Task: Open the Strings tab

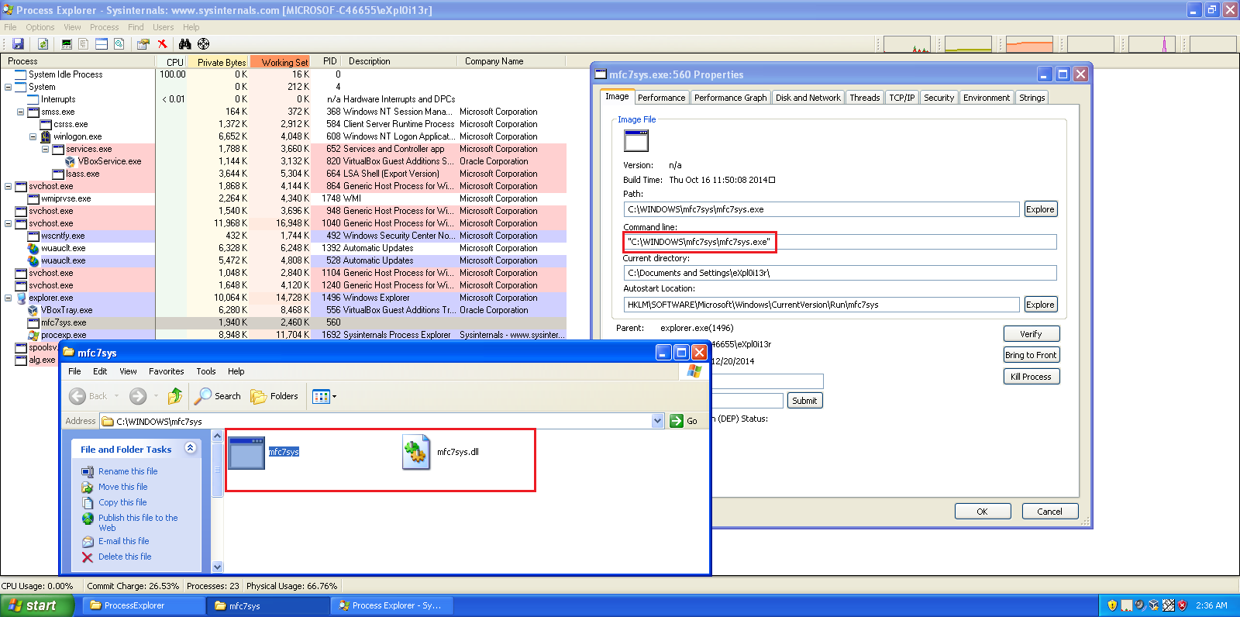Action: coord(1032,98)
